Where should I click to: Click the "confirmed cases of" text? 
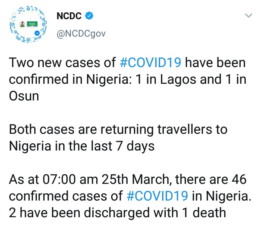point(66,196)
